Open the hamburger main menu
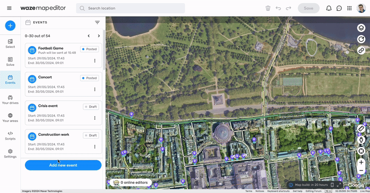Screen dimensions: 370x193 point(9,8)
